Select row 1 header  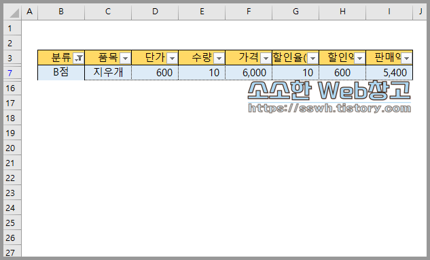(12, 28)
